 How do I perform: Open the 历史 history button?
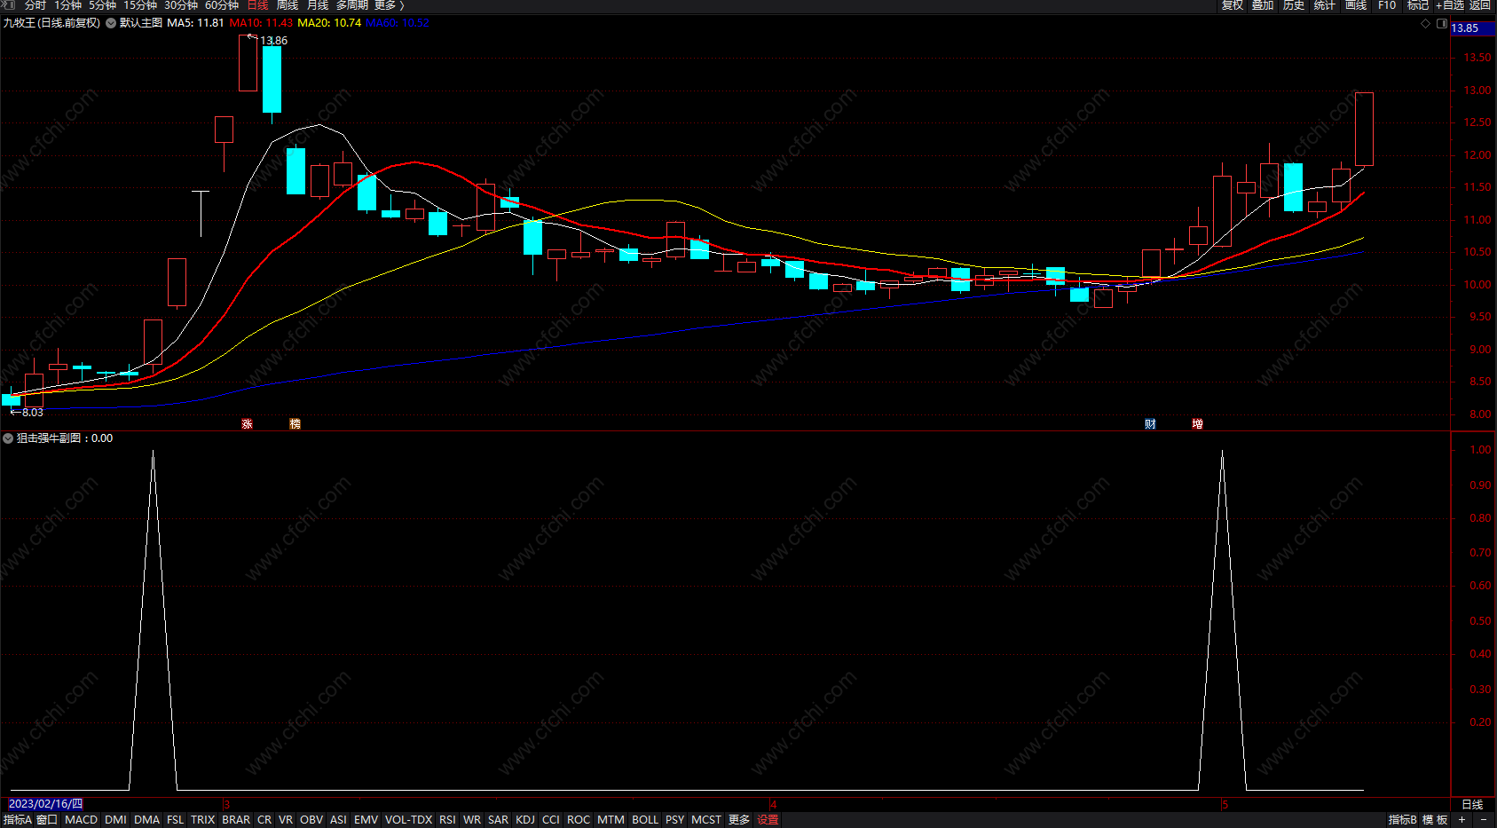click(x=1294, y=5)
